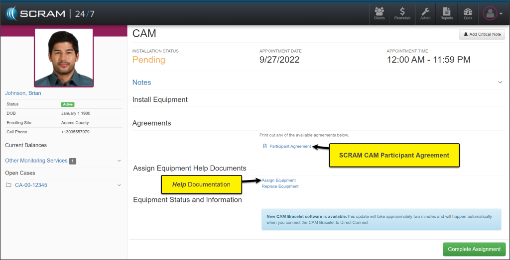
Task: Click the Add Critical Note button
Action: pos(482,34)
